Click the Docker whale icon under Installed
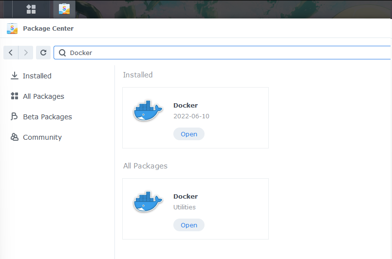 (148, 111)
